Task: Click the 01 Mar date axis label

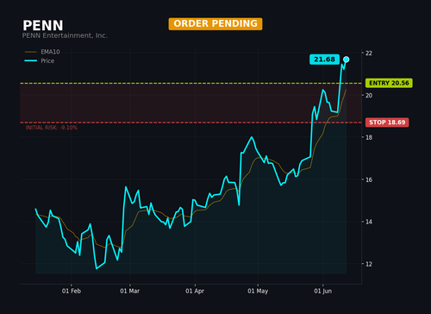Action: 129,291
